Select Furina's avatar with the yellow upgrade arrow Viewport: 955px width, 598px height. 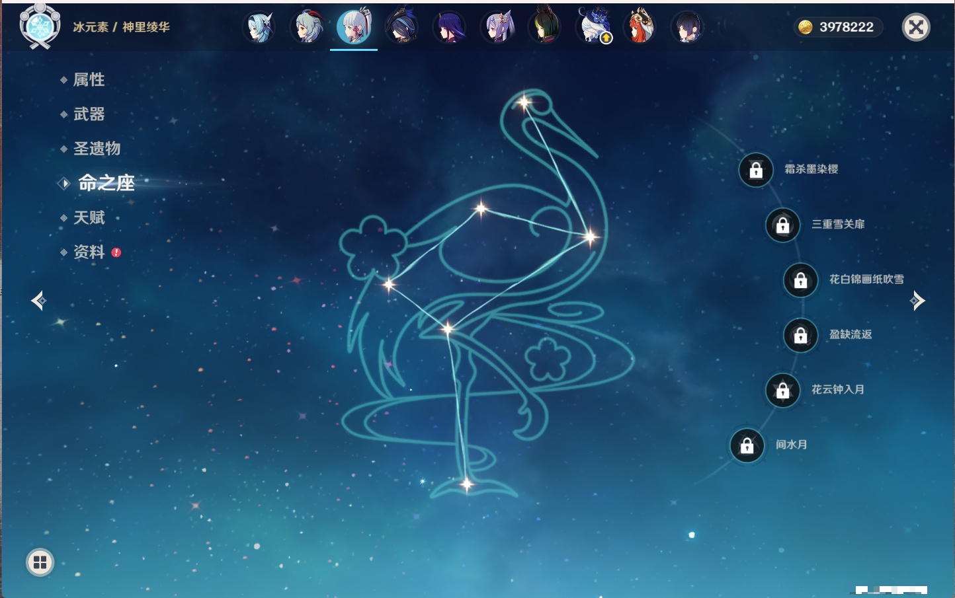coord(593,28)
